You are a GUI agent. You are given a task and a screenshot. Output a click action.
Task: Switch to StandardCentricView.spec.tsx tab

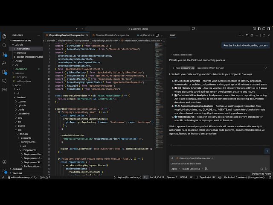coord(113,35)
